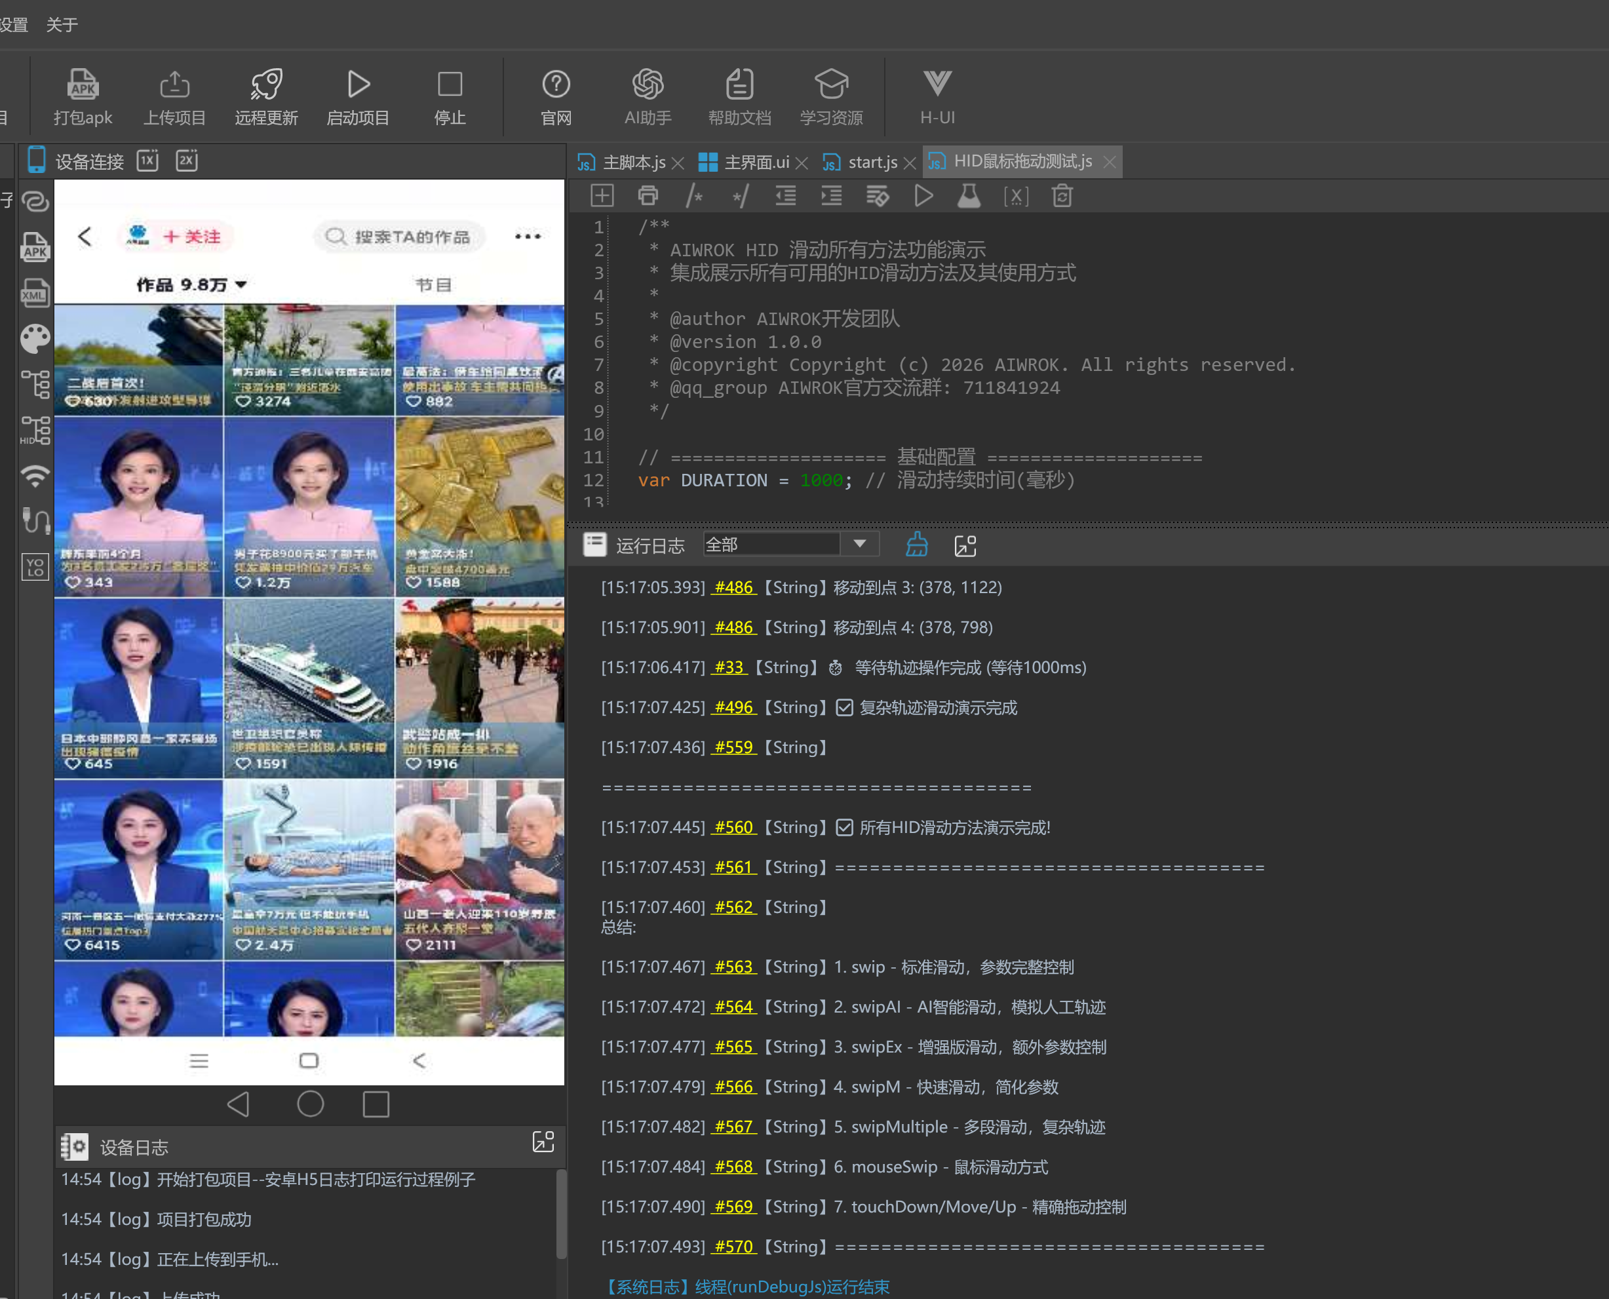Tap the back arrow in phone screen
The height and width of the screenshot is (1299, 1609).
coord(85,237)
